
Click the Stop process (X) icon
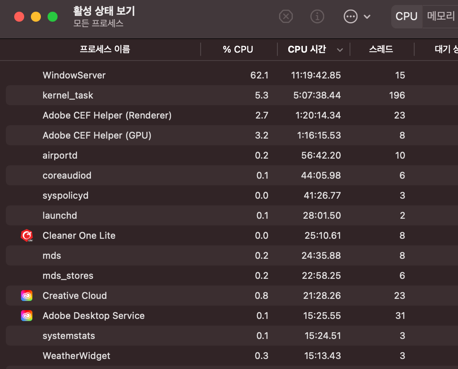coord(286,17)
